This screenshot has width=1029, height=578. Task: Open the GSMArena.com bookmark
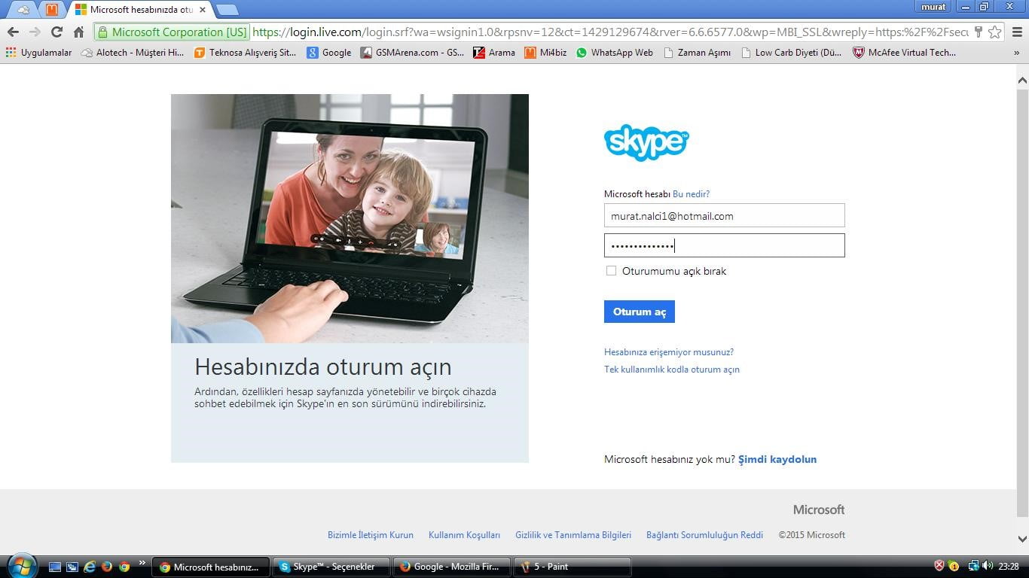(414, 53)
